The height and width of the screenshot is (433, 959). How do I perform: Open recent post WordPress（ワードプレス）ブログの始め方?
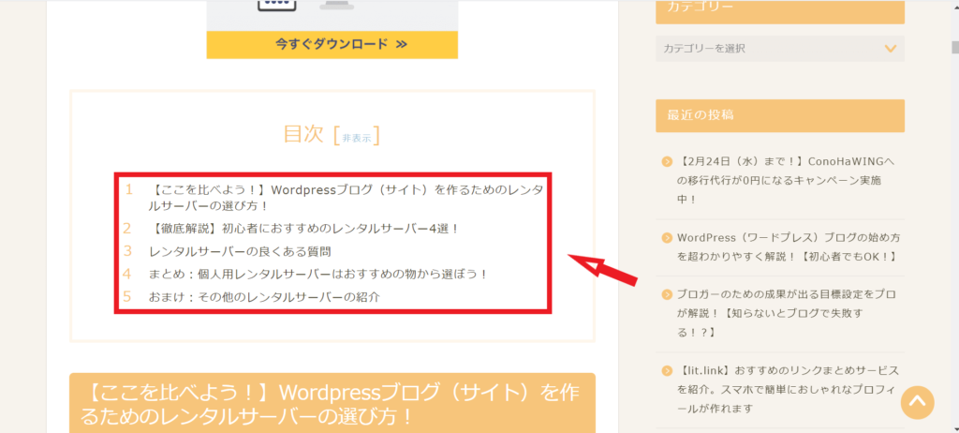pos(789,246)
